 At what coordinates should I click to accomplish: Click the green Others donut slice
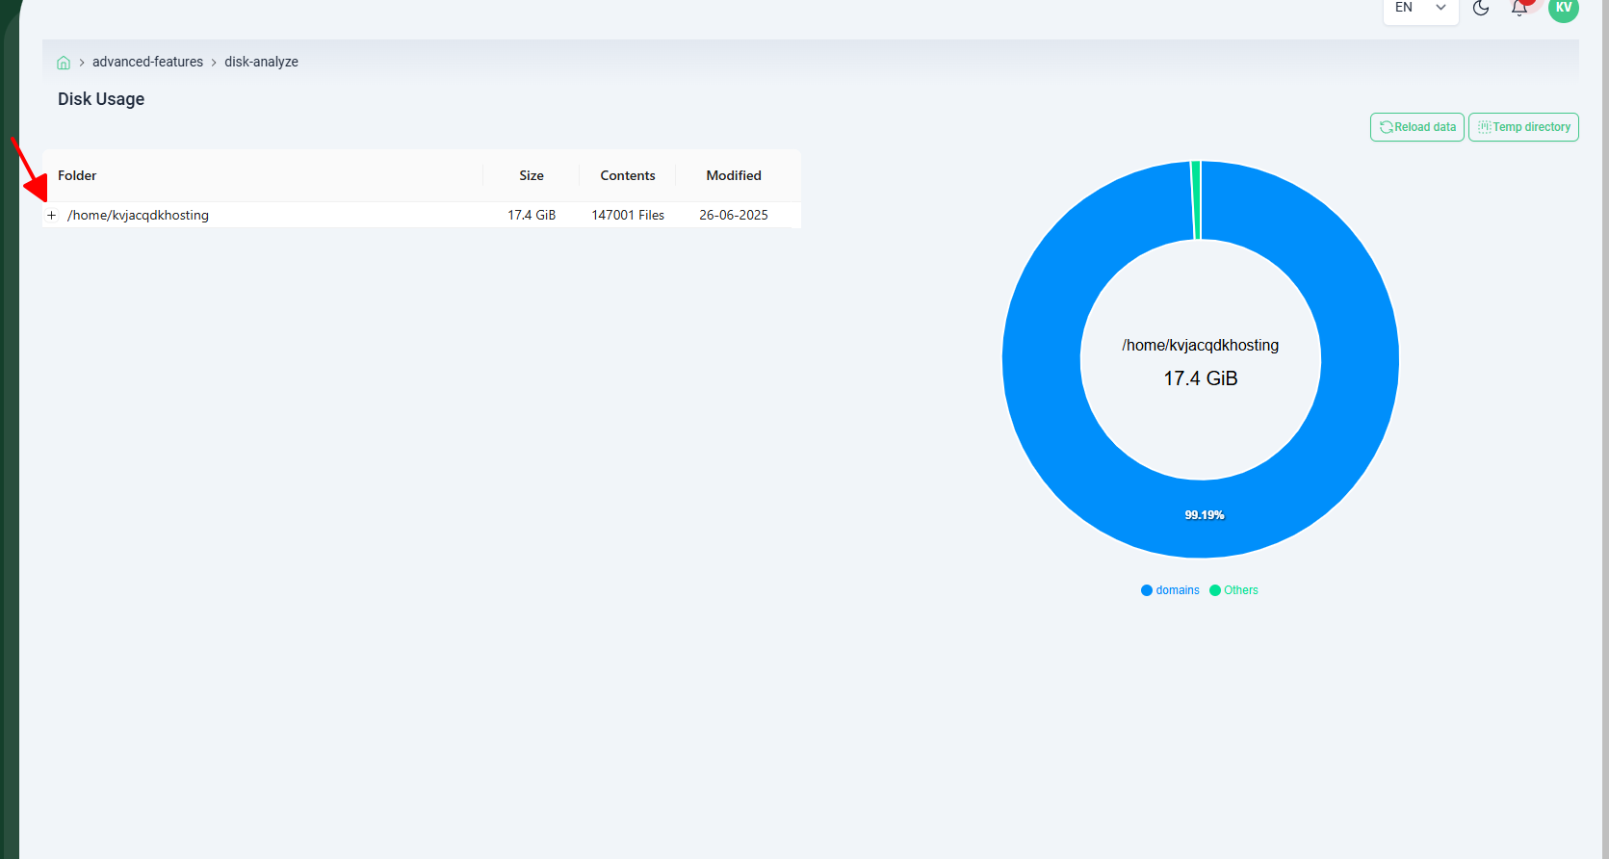tap(1196, 199)
